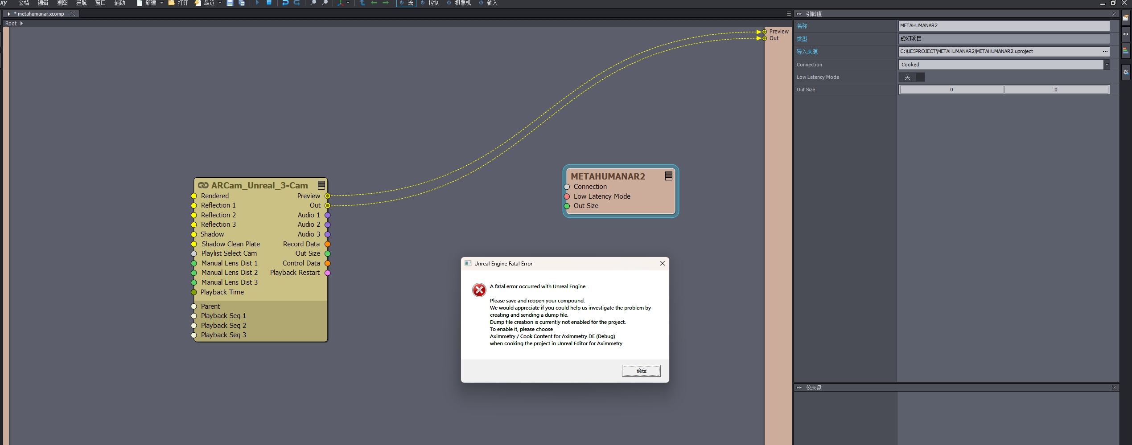Screen dimensions: 1132x445
Task: Collapse the ARCam_Unreal_3-Cam node via its header icon
Action: tap(321, 185)
